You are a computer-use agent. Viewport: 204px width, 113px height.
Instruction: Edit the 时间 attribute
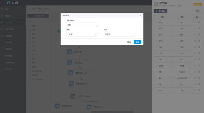195,53
